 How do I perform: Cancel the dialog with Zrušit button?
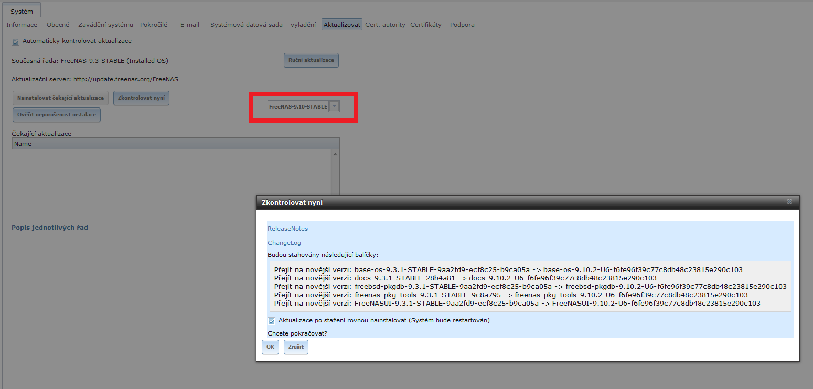pyautogui.click(x=296, y=347)
